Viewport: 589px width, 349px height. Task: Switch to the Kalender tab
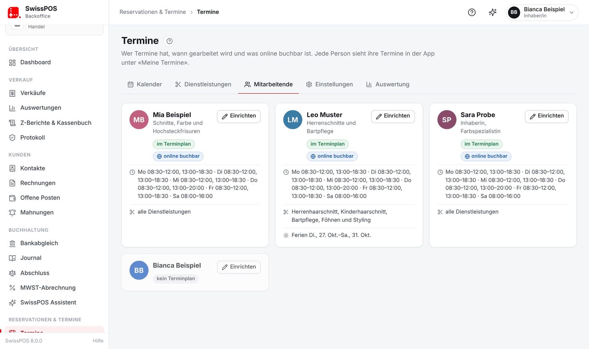pyautogui.click(x=145, y=84)
